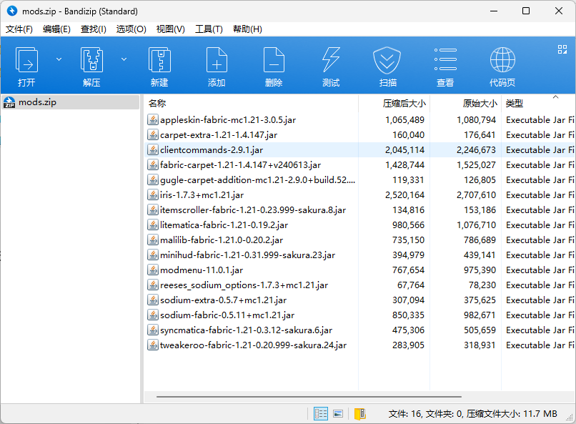Select modmenu-11.0.1.jar file
Viewport: 576px width, 424px height.
(x=202, y=270)
